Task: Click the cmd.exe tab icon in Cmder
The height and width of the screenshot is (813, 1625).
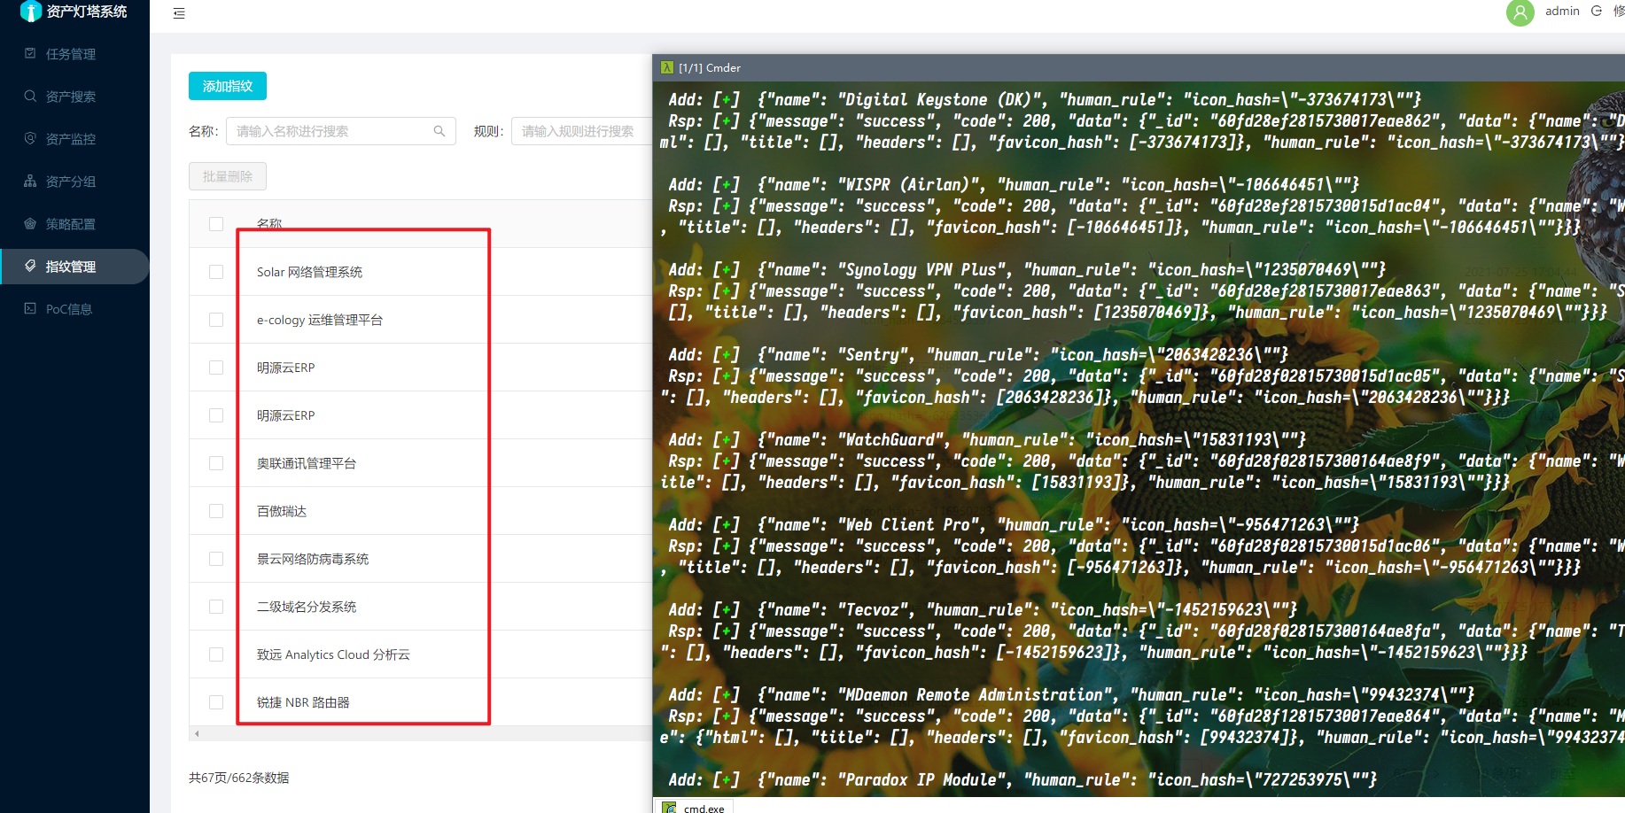Action: point(670,808)
